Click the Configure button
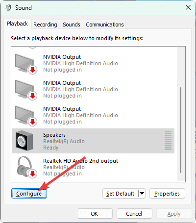 (29, 194)
